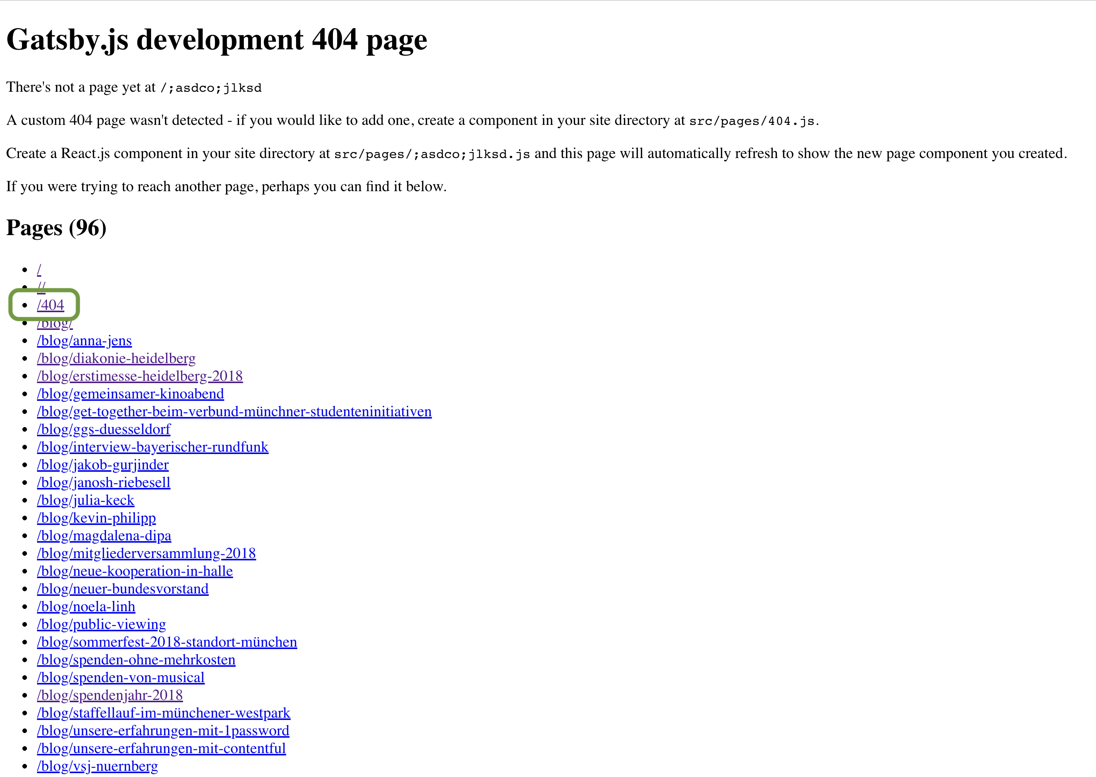Visit /blog/kevin-philipp page

96,518
